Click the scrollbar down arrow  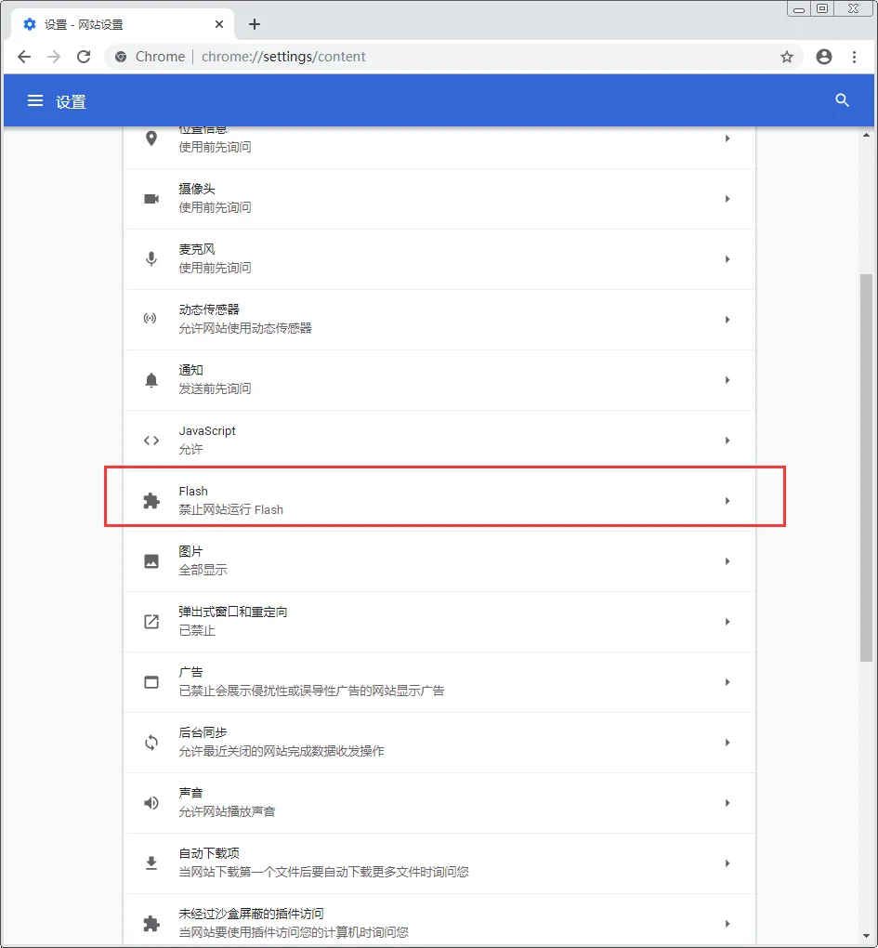(867, 937)
